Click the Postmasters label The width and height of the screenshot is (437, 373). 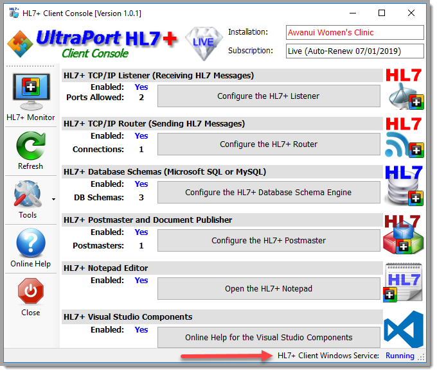(98, 246)
